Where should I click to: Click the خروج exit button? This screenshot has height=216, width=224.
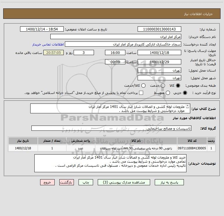click(47, 182)
